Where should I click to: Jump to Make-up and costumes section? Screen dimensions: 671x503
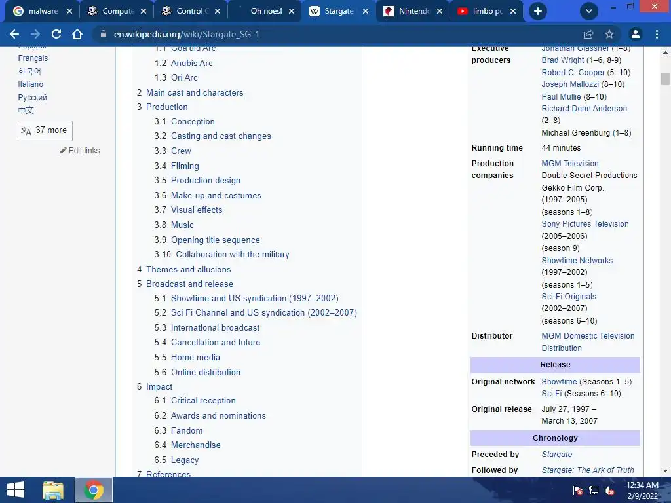(208, 195)
